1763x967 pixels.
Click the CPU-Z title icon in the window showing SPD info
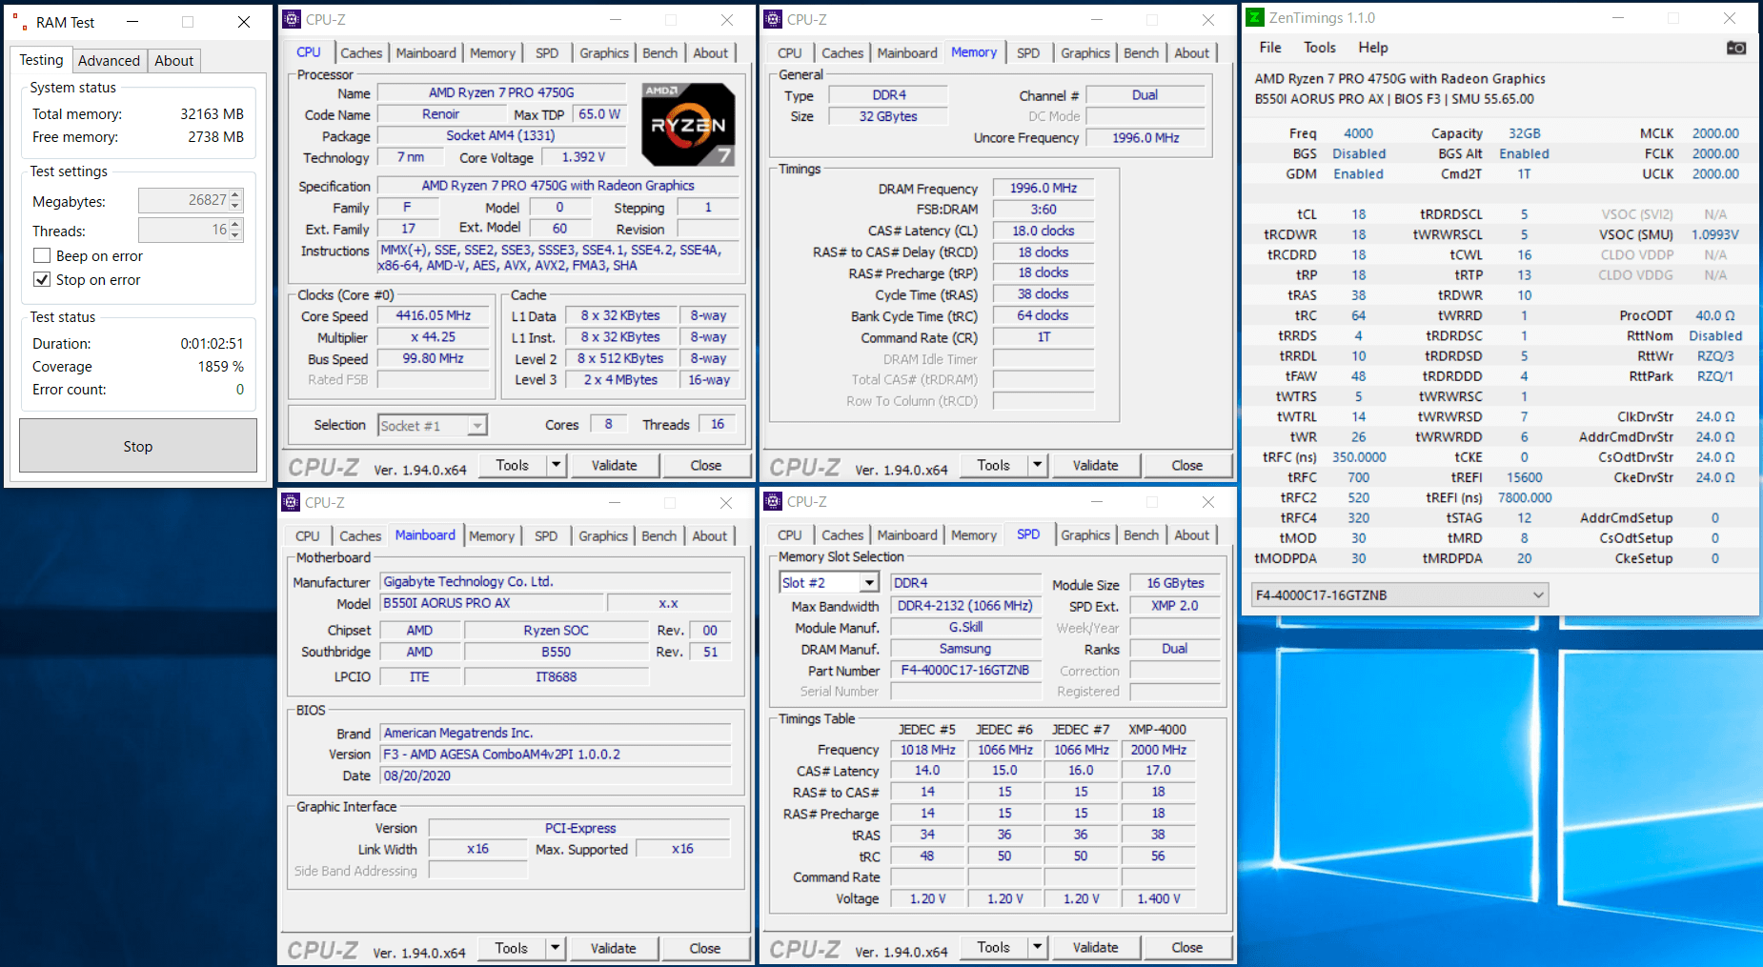click(x=773, y=501)
